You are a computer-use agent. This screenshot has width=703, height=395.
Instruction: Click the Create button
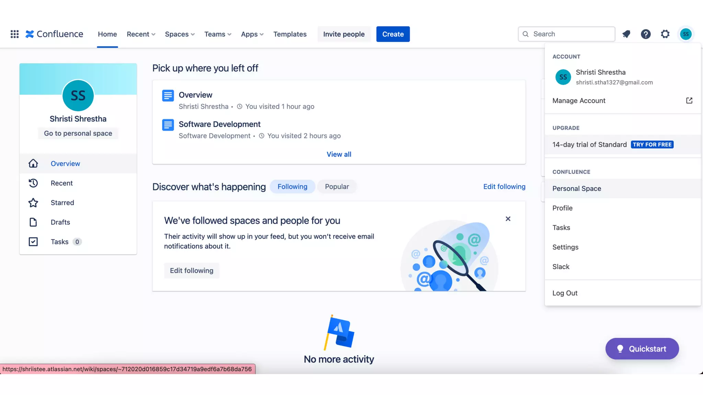(393, 34)
